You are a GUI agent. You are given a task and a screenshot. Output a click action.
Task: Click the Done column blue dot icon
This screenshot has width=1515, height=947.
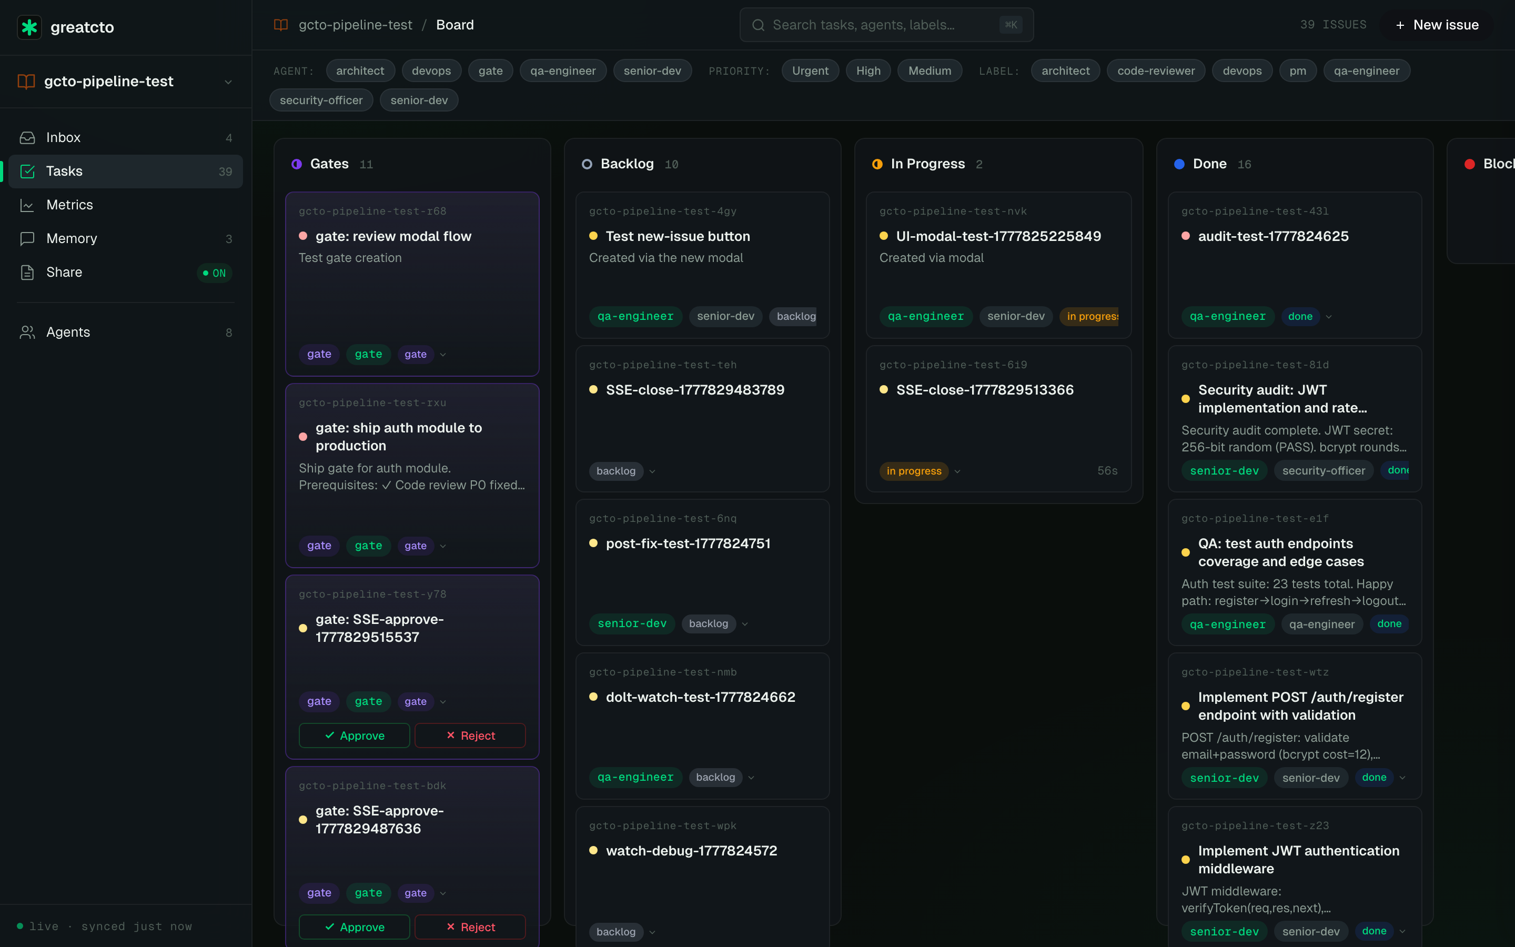(1179, 164)
